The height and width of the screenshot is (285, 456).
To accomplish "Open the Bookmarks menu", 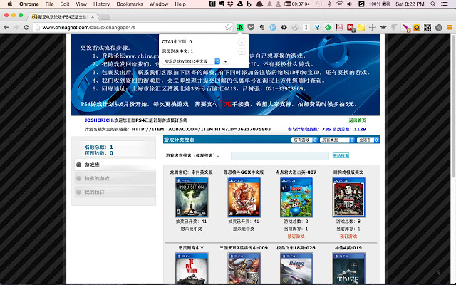I will click(130, 4).
